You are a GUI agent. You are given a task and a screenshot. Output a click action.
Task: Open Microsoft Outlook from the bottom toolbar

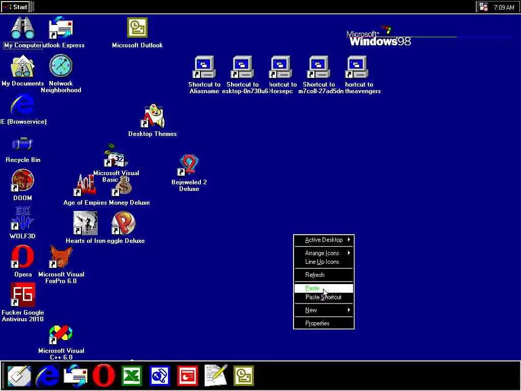[244, 376]
